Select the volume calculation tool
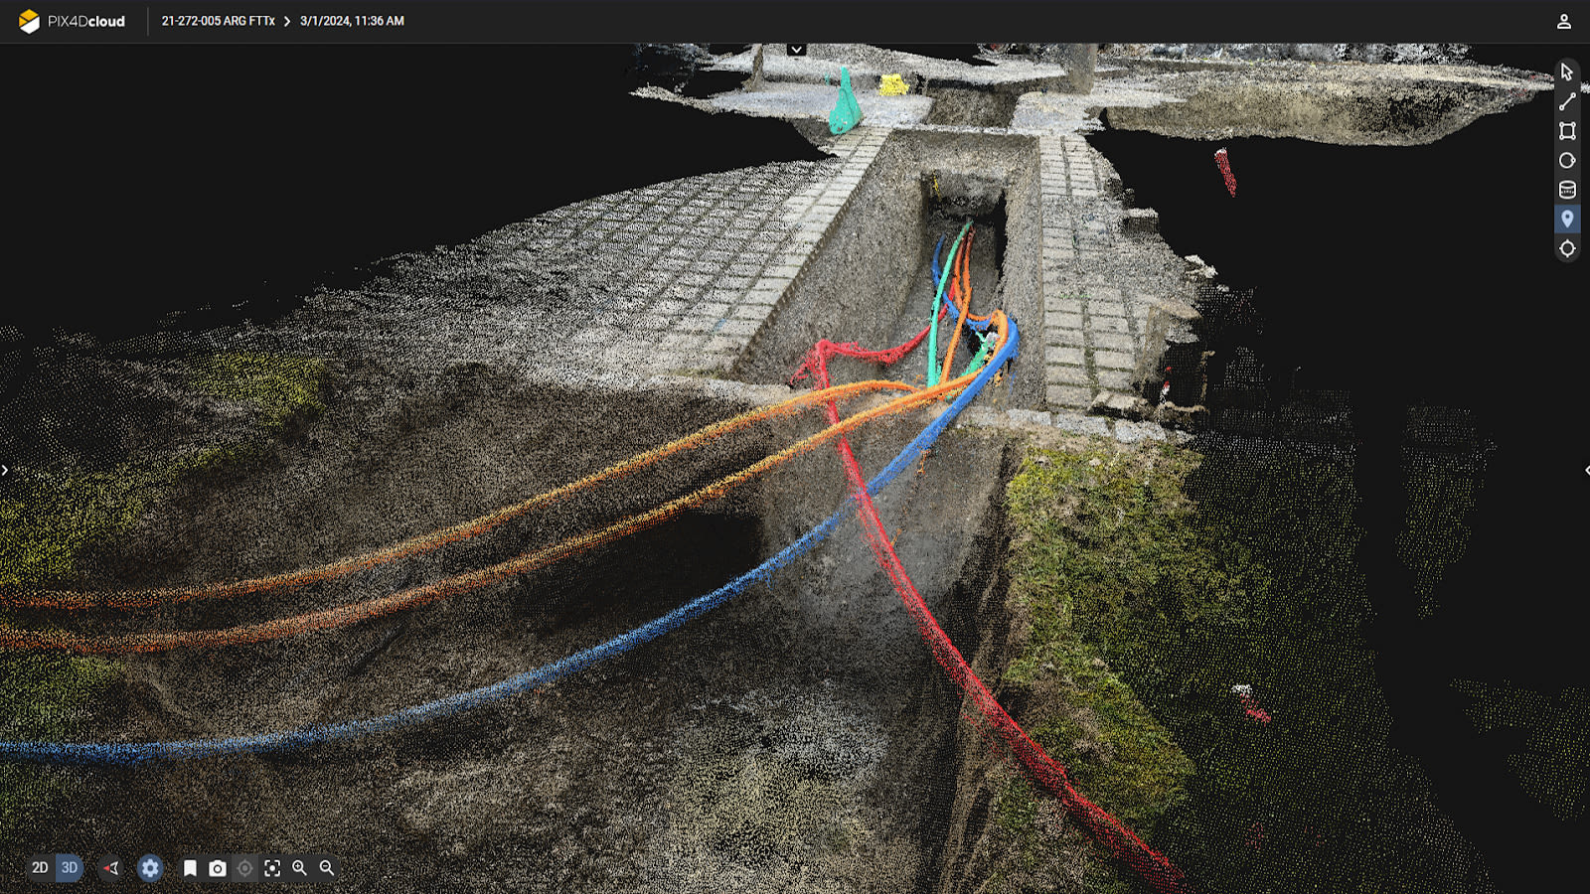 (1567, 190)
